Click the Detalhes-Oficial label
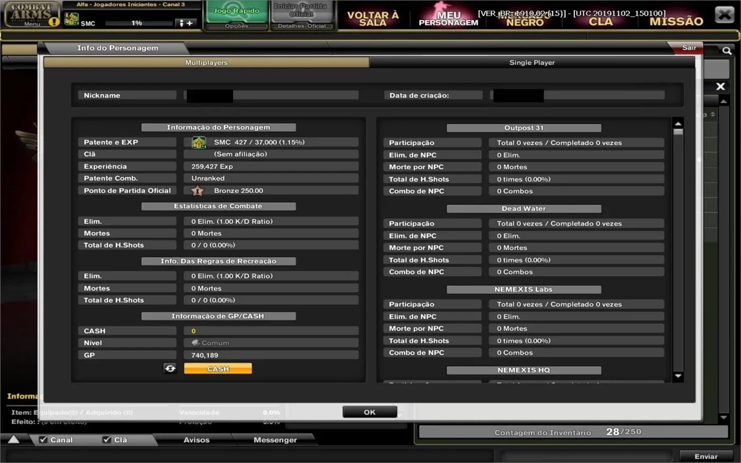This screenshot has width=741, height=463. [x=302, y=26]
